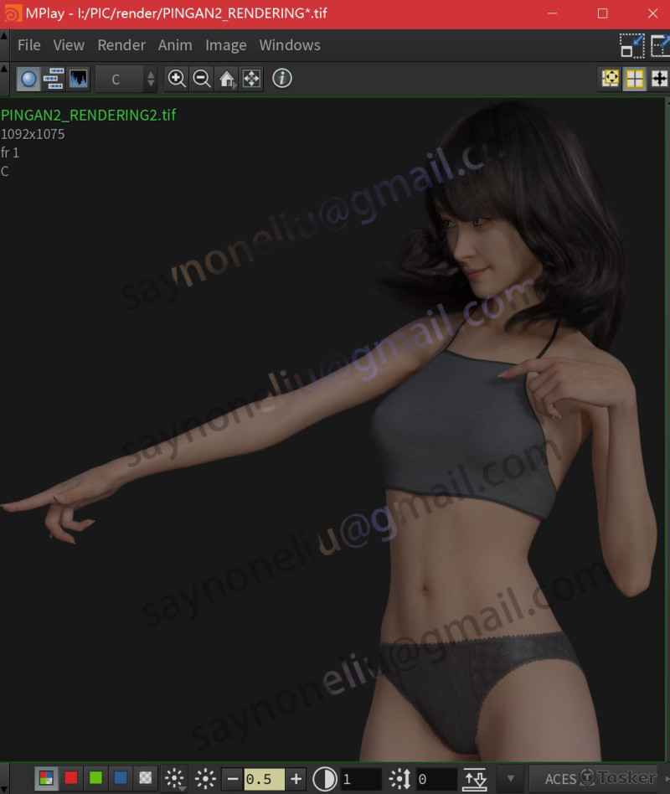The height and width of the screenshot is (794, 670).
Task: Open the Anim menu
Action: (x=175, y=45)
